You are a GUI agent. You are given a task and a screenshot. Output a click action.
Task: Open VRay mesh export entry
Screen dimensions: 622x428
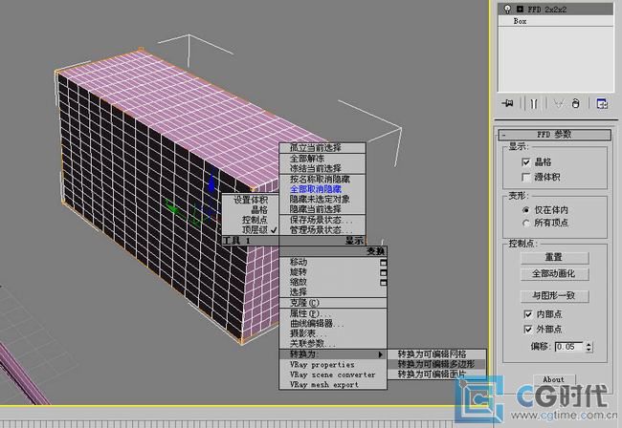click(333, 384)
